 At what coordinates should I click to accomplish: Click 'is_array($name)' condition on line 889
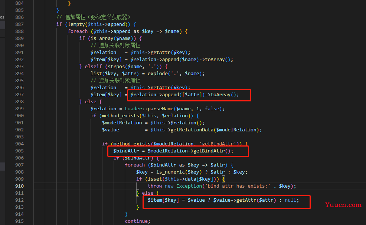click(112, 38)
